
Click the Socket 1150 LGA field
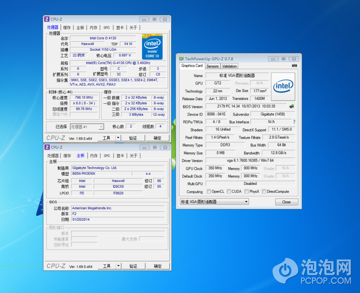[x=103, y=49]
